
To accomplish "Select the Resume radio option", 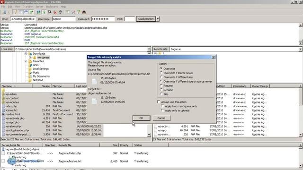I will click(161, 85).
